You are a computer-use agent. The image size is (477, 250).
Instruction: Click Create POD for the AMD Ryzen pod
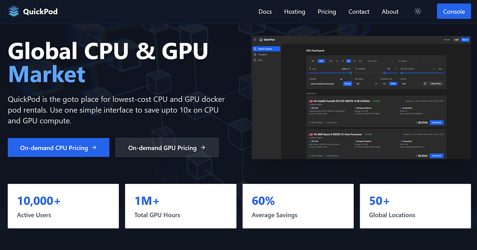click(x=437, y=156)
